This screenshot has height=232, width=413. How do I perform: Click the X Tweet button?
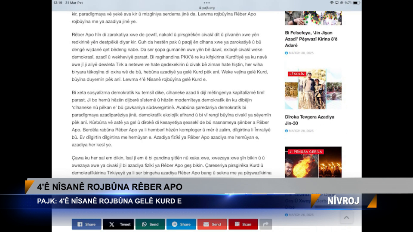pos(118,224)
